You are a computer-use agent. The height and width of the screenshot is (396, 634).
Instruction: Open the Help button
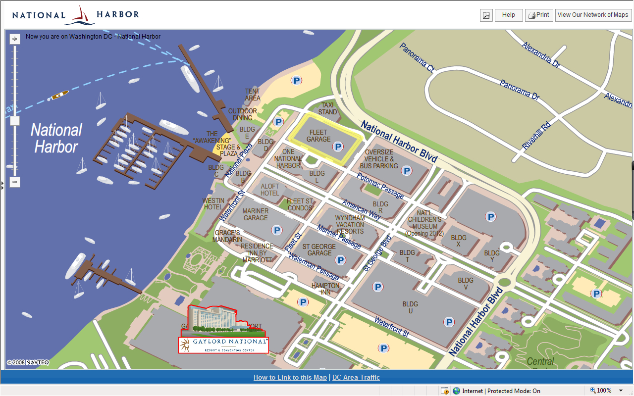click(509, 15)
